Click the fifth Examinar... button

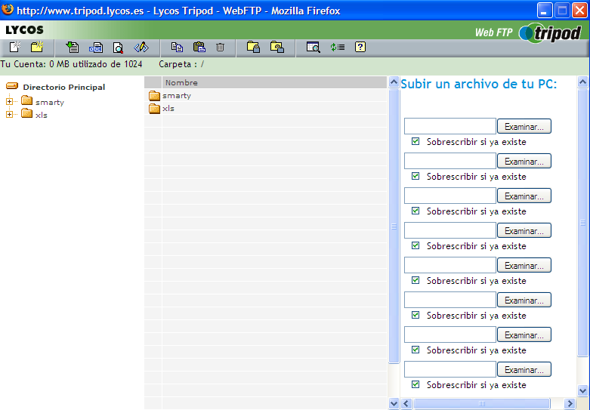pyautogui.click(x=524, y=265)
